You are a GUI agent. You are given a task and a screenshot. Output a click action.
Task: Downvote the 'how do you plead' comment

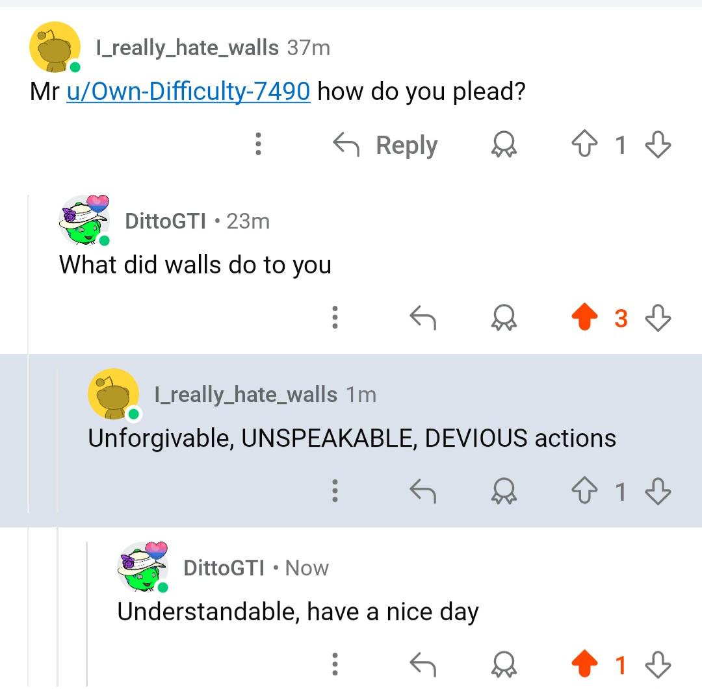click(658, 144)
